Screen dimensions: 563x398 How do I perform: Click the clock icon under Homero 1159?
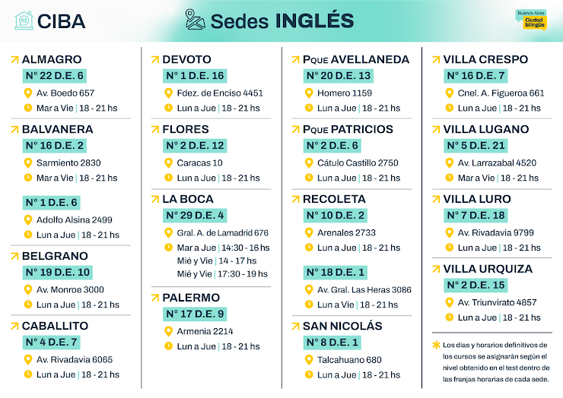(309, 108)
